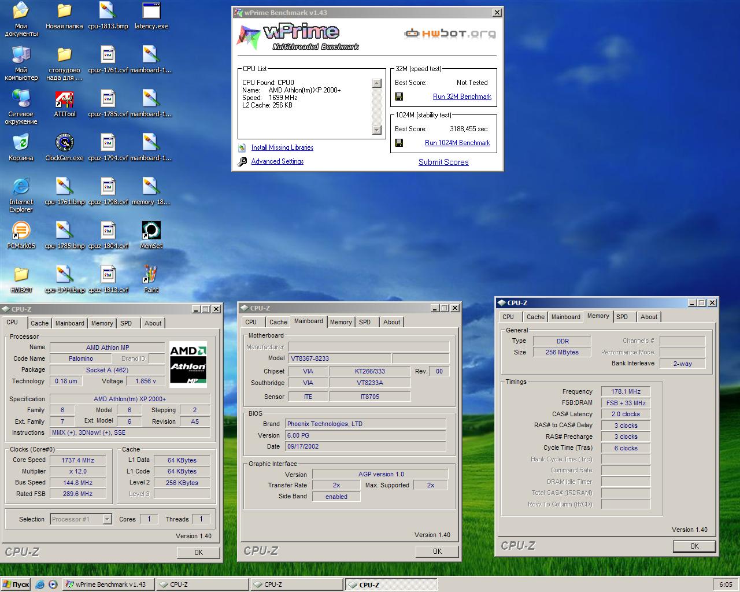The width and height of the screenshot is (740, 592).
Task: Select the cpu-1785.bmp file icon
Action: [x=64, y=231]
